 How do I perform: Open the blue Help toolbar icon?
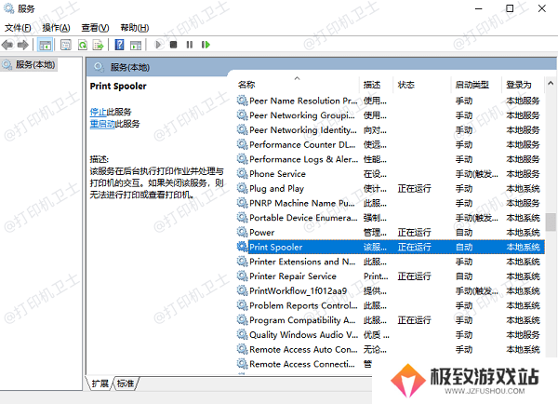(120, 45)
